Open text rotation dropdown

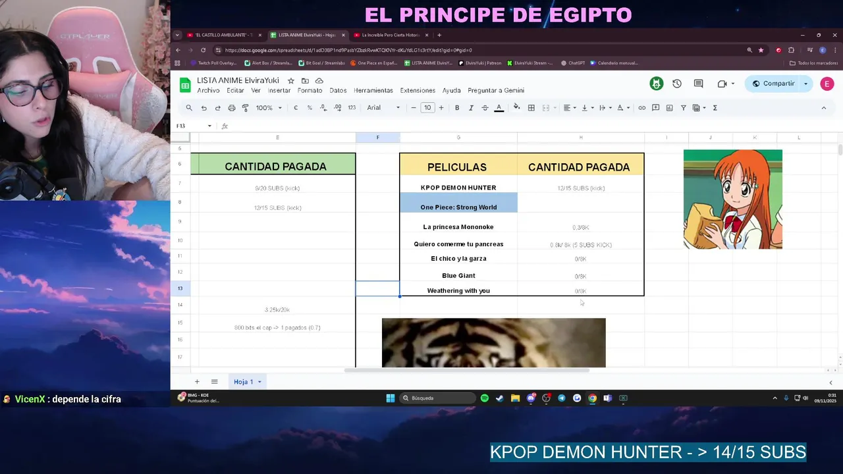[x=622, y=108]
